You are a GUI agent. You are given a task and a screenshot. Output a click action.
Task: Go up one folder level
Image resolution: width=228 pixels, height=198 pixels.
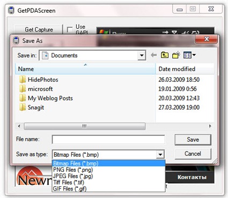165,55
